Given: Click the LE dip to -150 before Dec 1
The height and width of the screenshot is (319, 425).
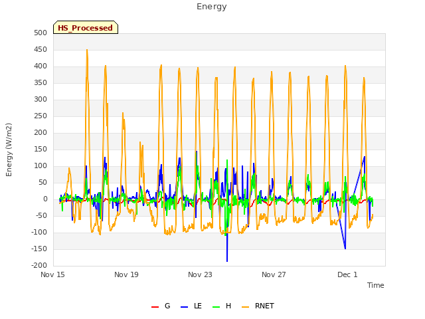Looking at the screenshot, I should click(x=345, y=248).
